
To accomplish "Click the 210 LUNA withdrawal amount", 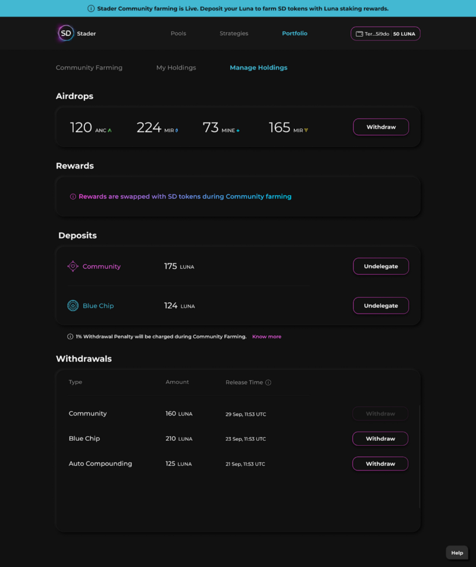I will click(179, 438).
